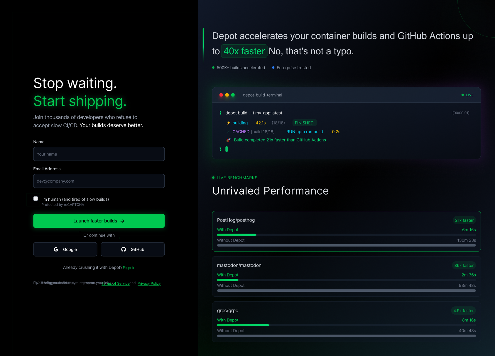Click the 36x faster badge on mastodon

(x=464, y=266)
